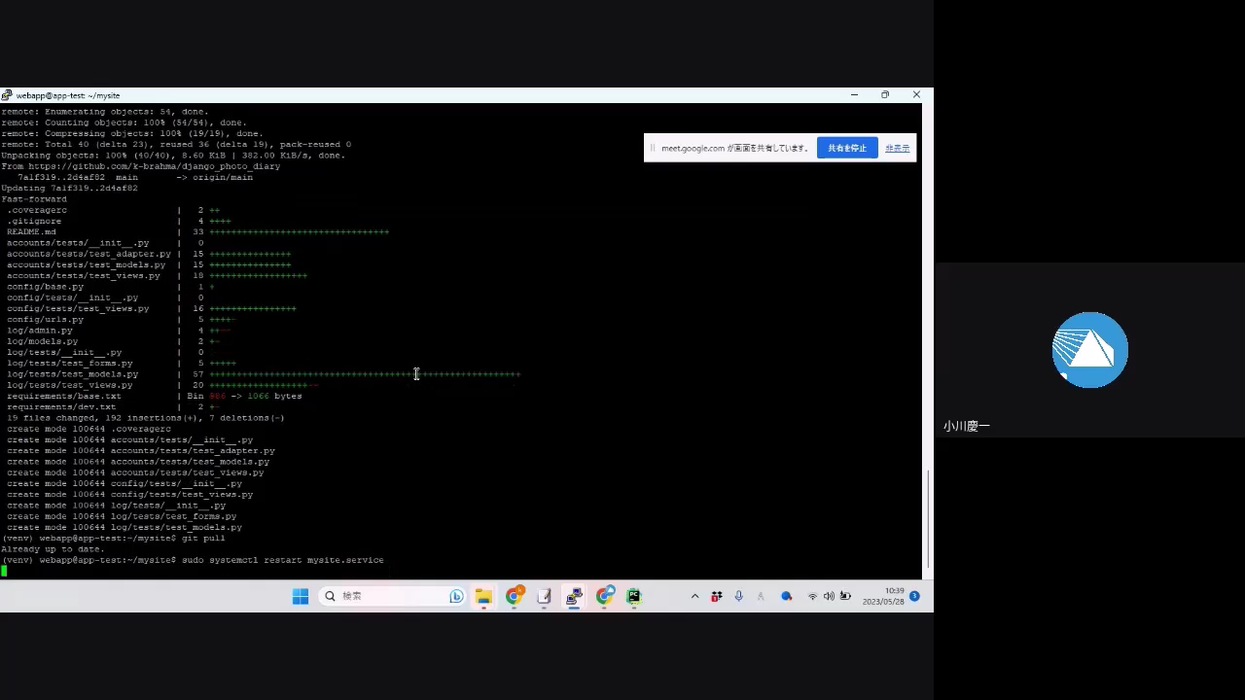Click the microphone tray icon
1245x700 pixels.
pos(738,596)
